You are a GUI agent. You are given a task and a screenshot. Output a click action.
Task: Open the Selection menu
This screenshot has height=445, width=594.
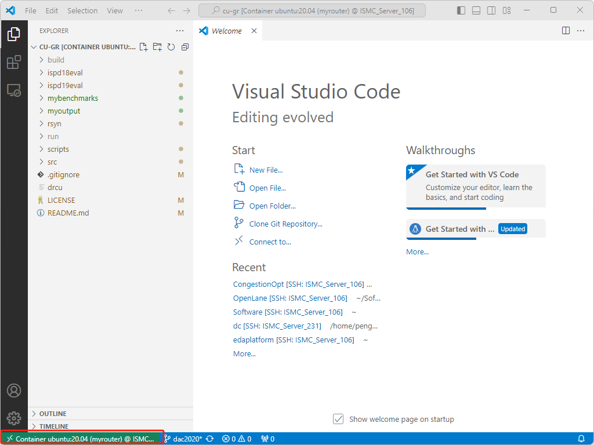point(82,10)
